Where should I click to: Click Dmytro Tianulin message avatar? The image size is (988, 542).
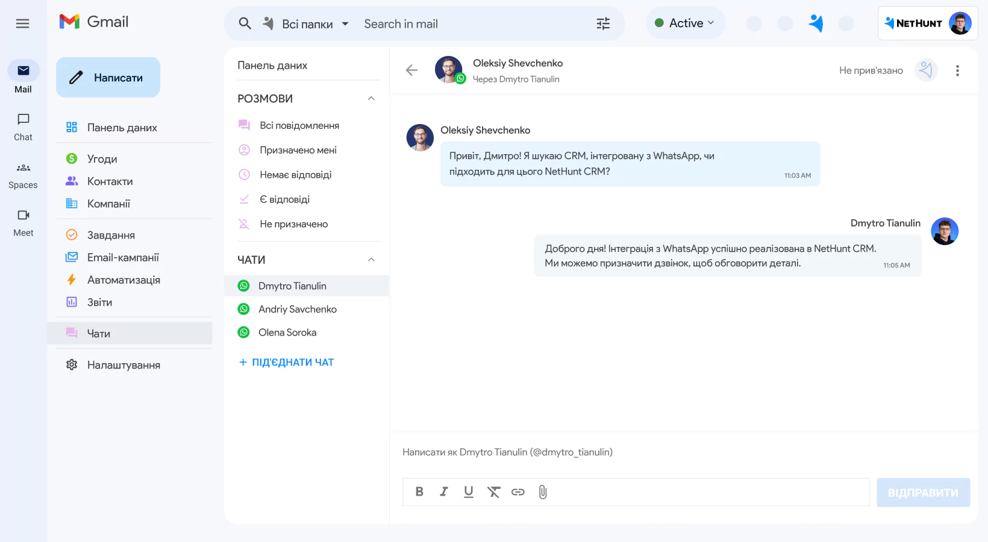pyautogui.click(x=945, y=231)
